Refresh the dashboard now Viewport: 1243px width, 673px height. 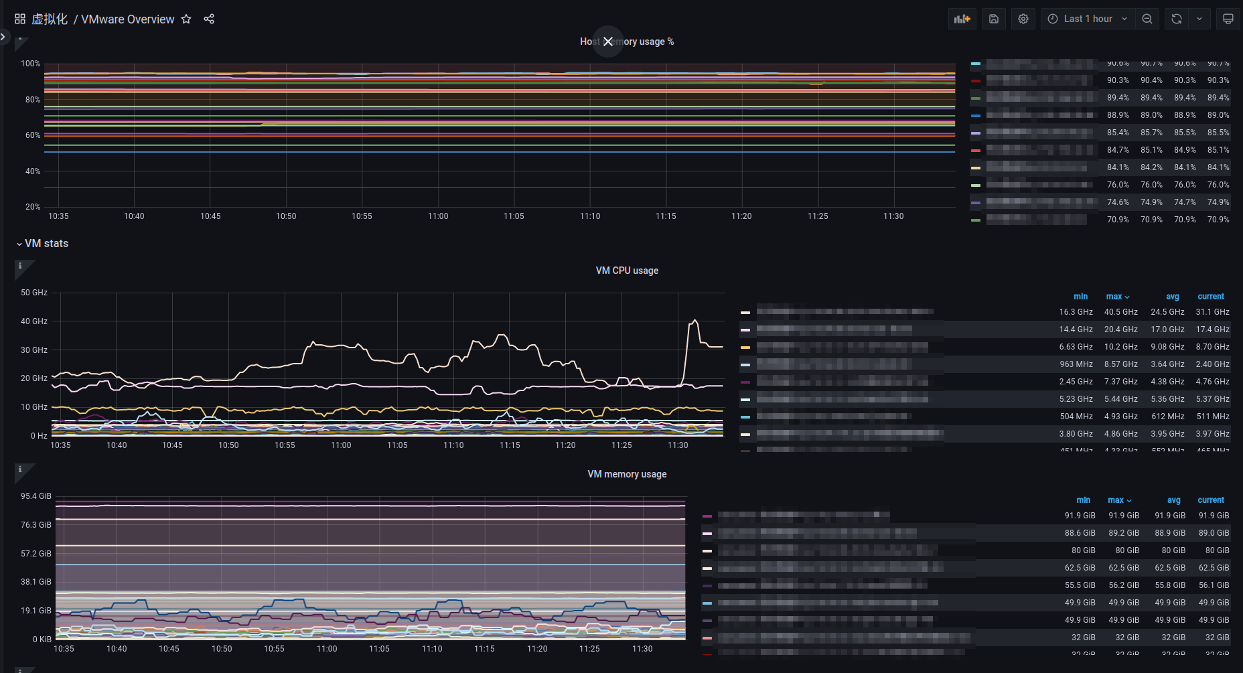pyautogui.click(x=1177, y=19)
